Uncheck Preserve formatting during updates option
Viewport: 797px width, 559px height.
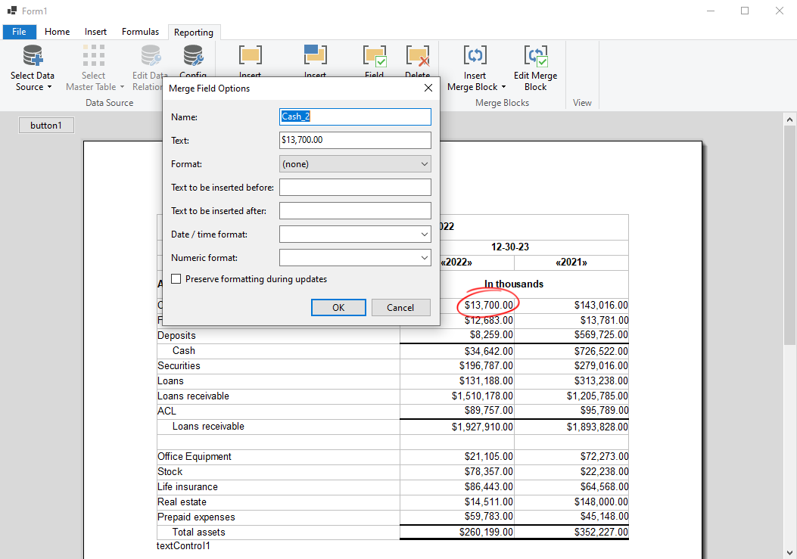[176, 278]
